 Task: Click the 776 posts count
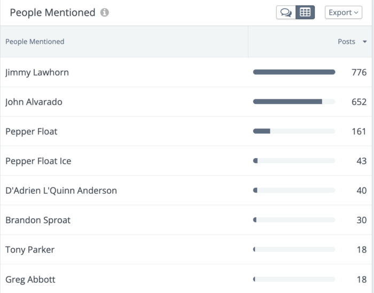[x=359, y=73]
